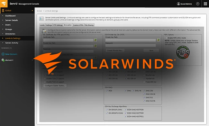Switch to the Custom HTML tab
Viewport: 209px width, 126px height.
click(x=78, y=25)
